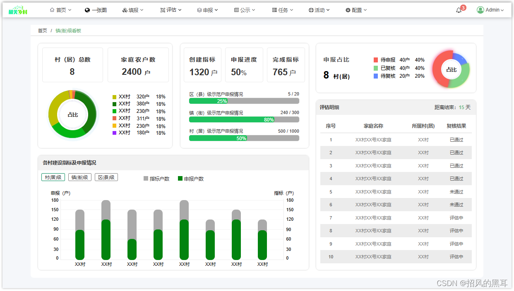514x291 pixels.
Task: Click the home icon beside 首页
Action: pos(52,10)
